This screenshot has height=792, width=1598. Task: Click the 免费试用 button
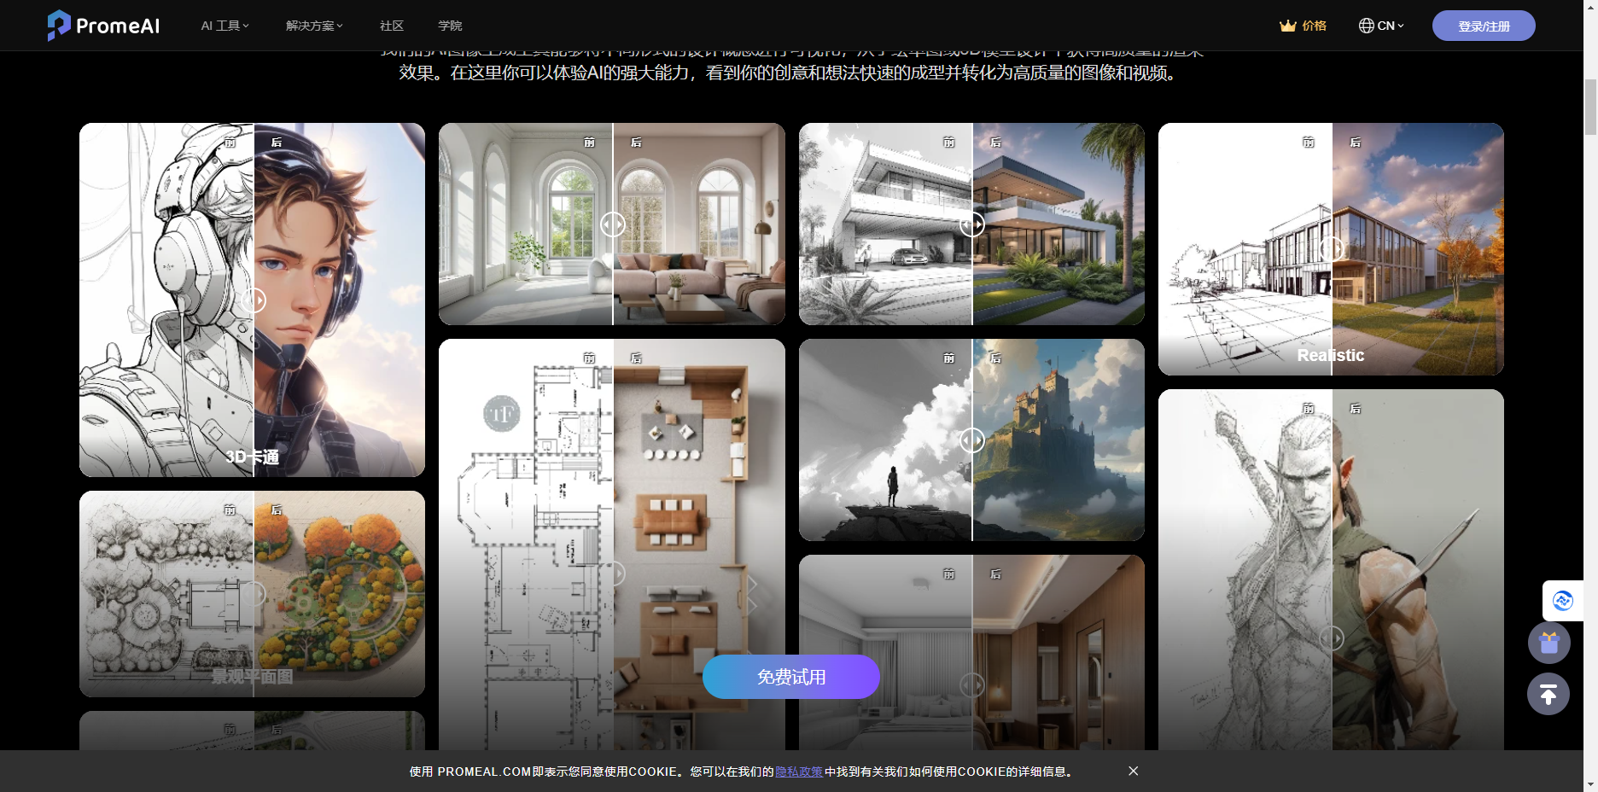click(790, 677)
